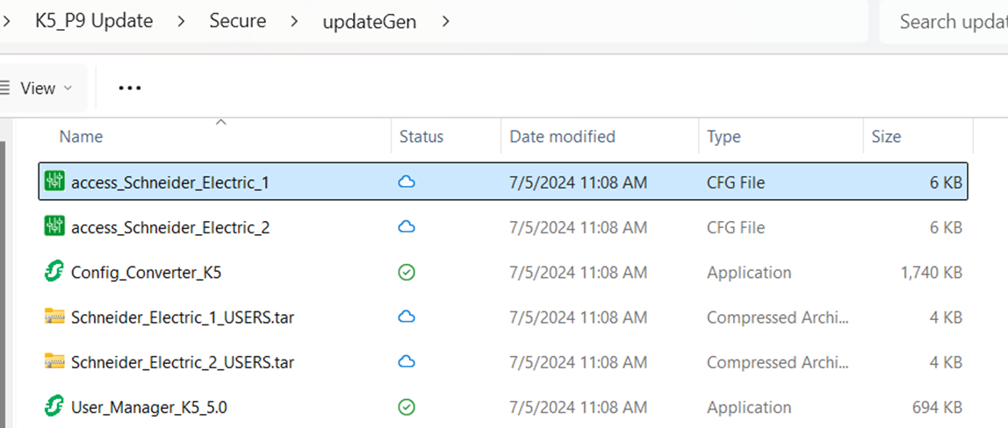1008x428 pixels.
Task: Click the access_Schneider_Electric_2 CFG file icon
Action: (54, 227)
